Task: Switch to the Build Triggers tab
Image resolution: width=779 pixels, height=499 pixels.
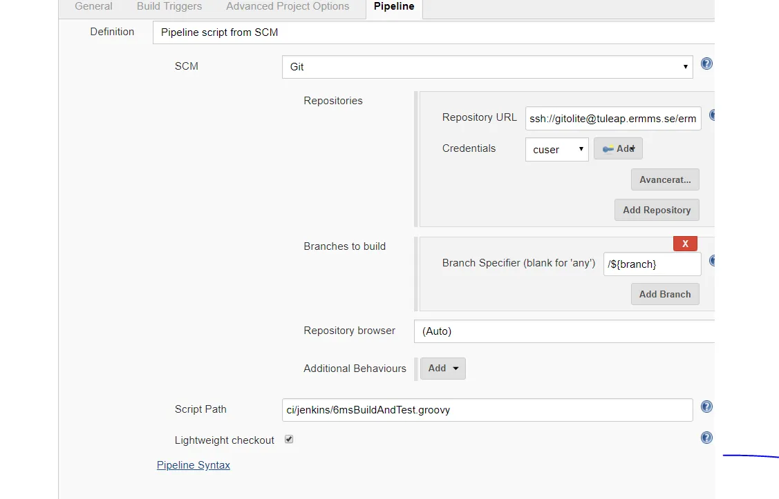Action: coord(169,6)
